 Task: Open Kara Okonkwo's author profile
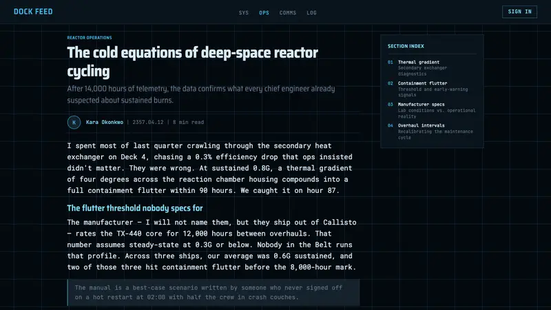coord(105,123)
